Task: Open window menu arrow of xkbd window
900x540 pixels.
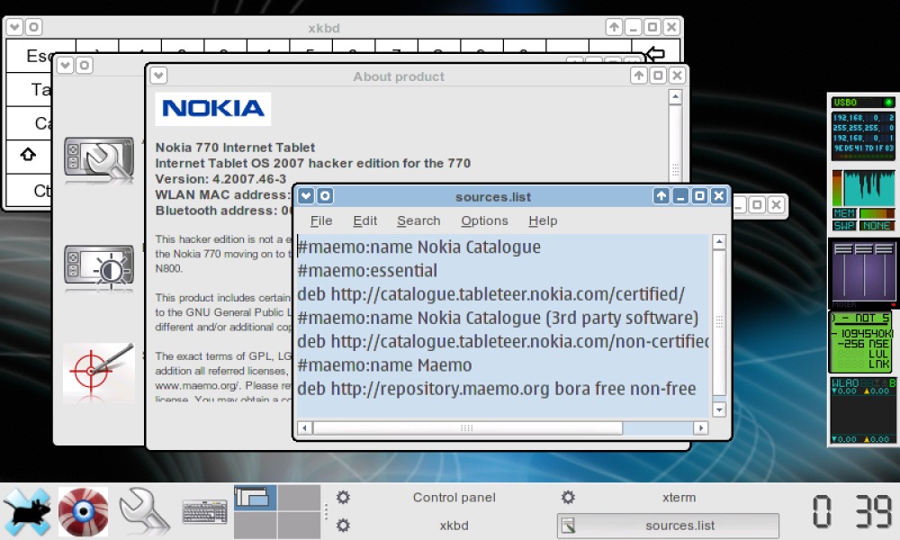Action: [x=15, y=27]
